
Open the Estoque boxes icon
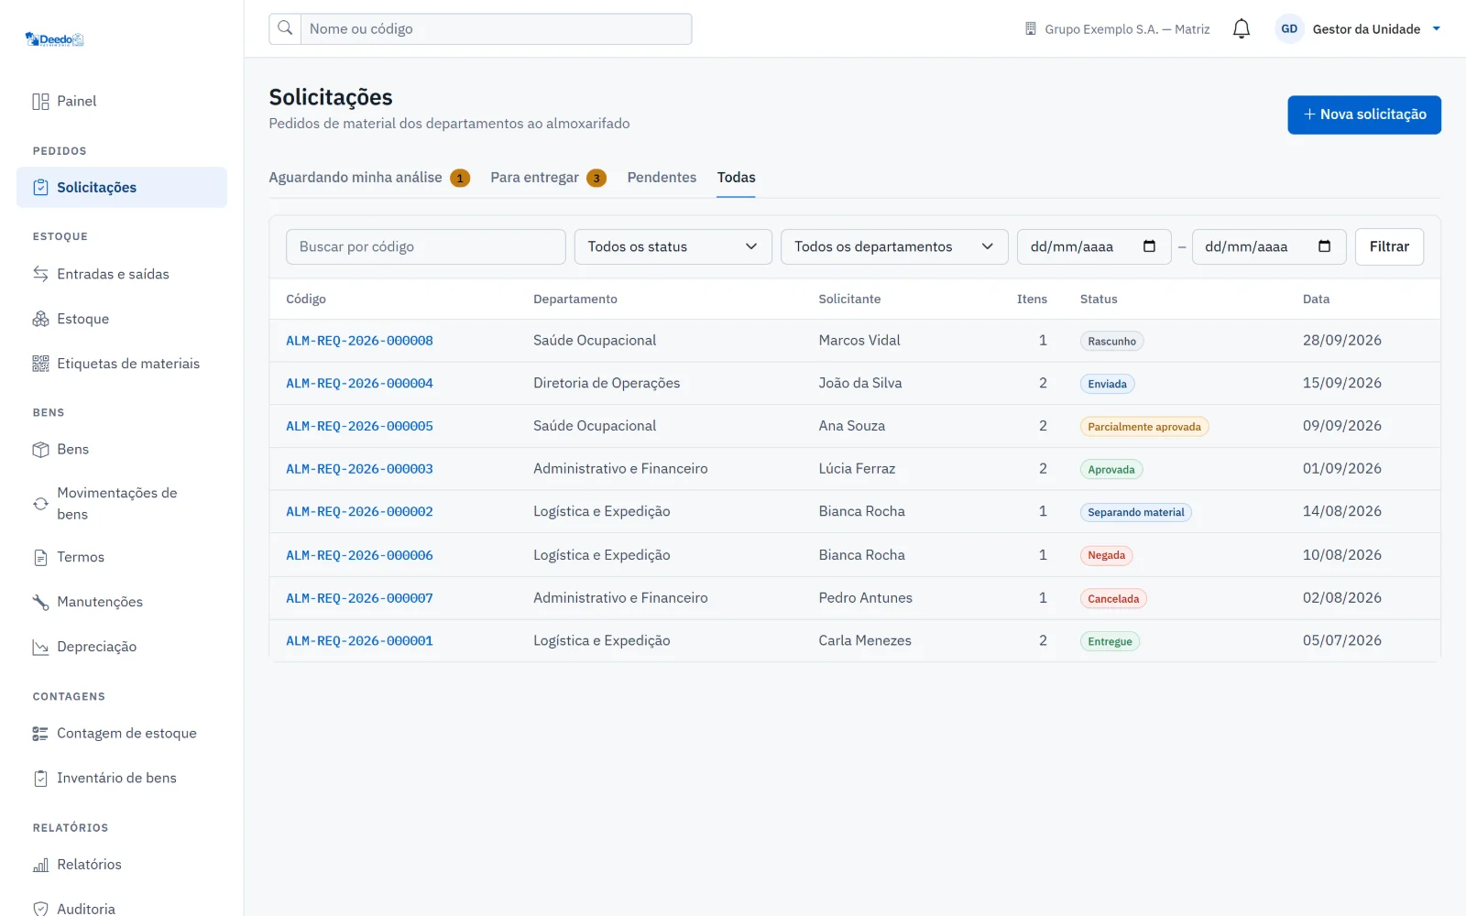click(x=40, y=319)
